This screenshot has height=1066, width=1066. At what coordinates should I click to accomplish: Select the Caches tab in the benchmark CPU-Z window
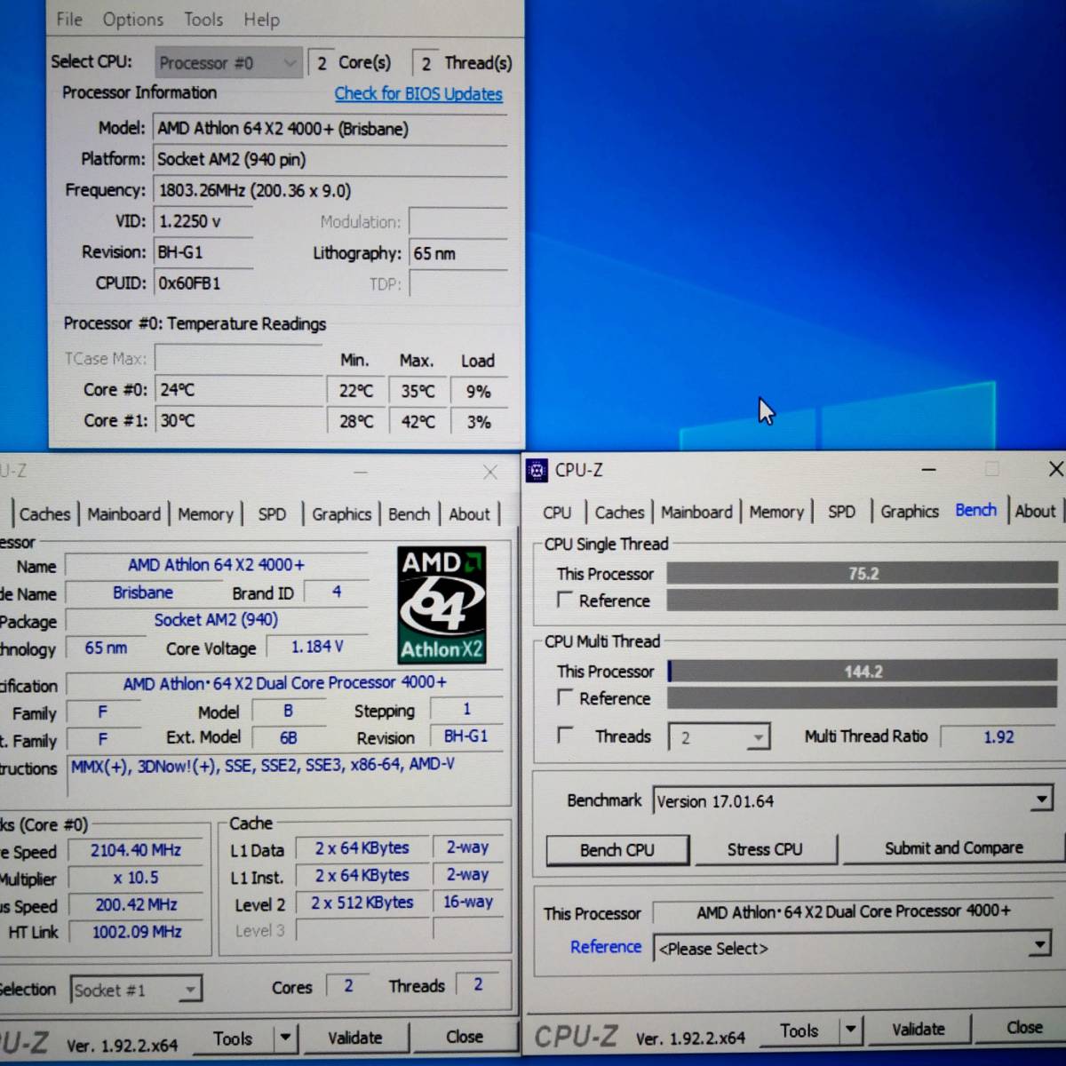[x=619, y=513]
